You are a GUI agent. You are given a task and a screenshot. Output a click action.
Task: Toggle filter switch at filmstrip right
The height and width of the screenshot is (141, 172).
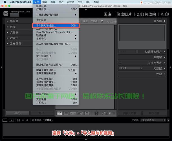point(168,120)
